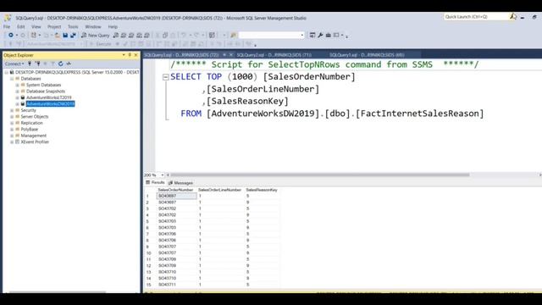
Task: Click the Undo icon in the toolbar
Action: (x=184, y=36)
